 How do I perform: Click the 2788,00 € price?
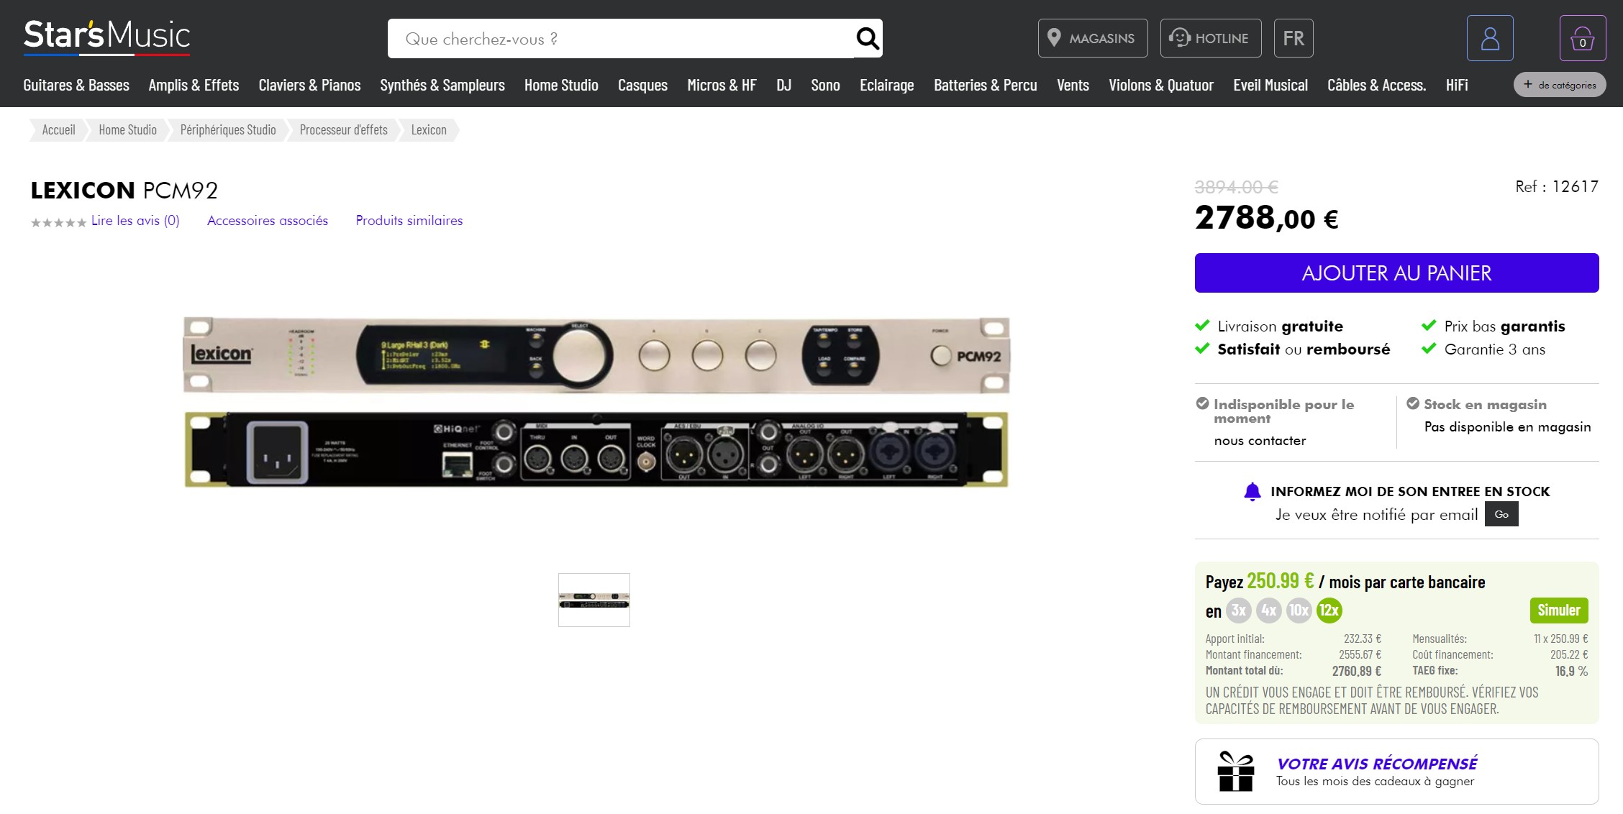[1267, 218]
